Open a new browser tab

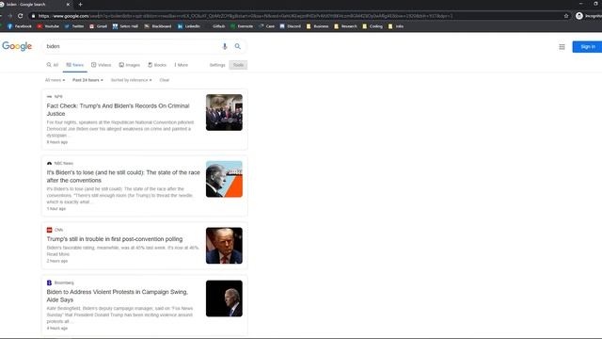tap(80, 4)
